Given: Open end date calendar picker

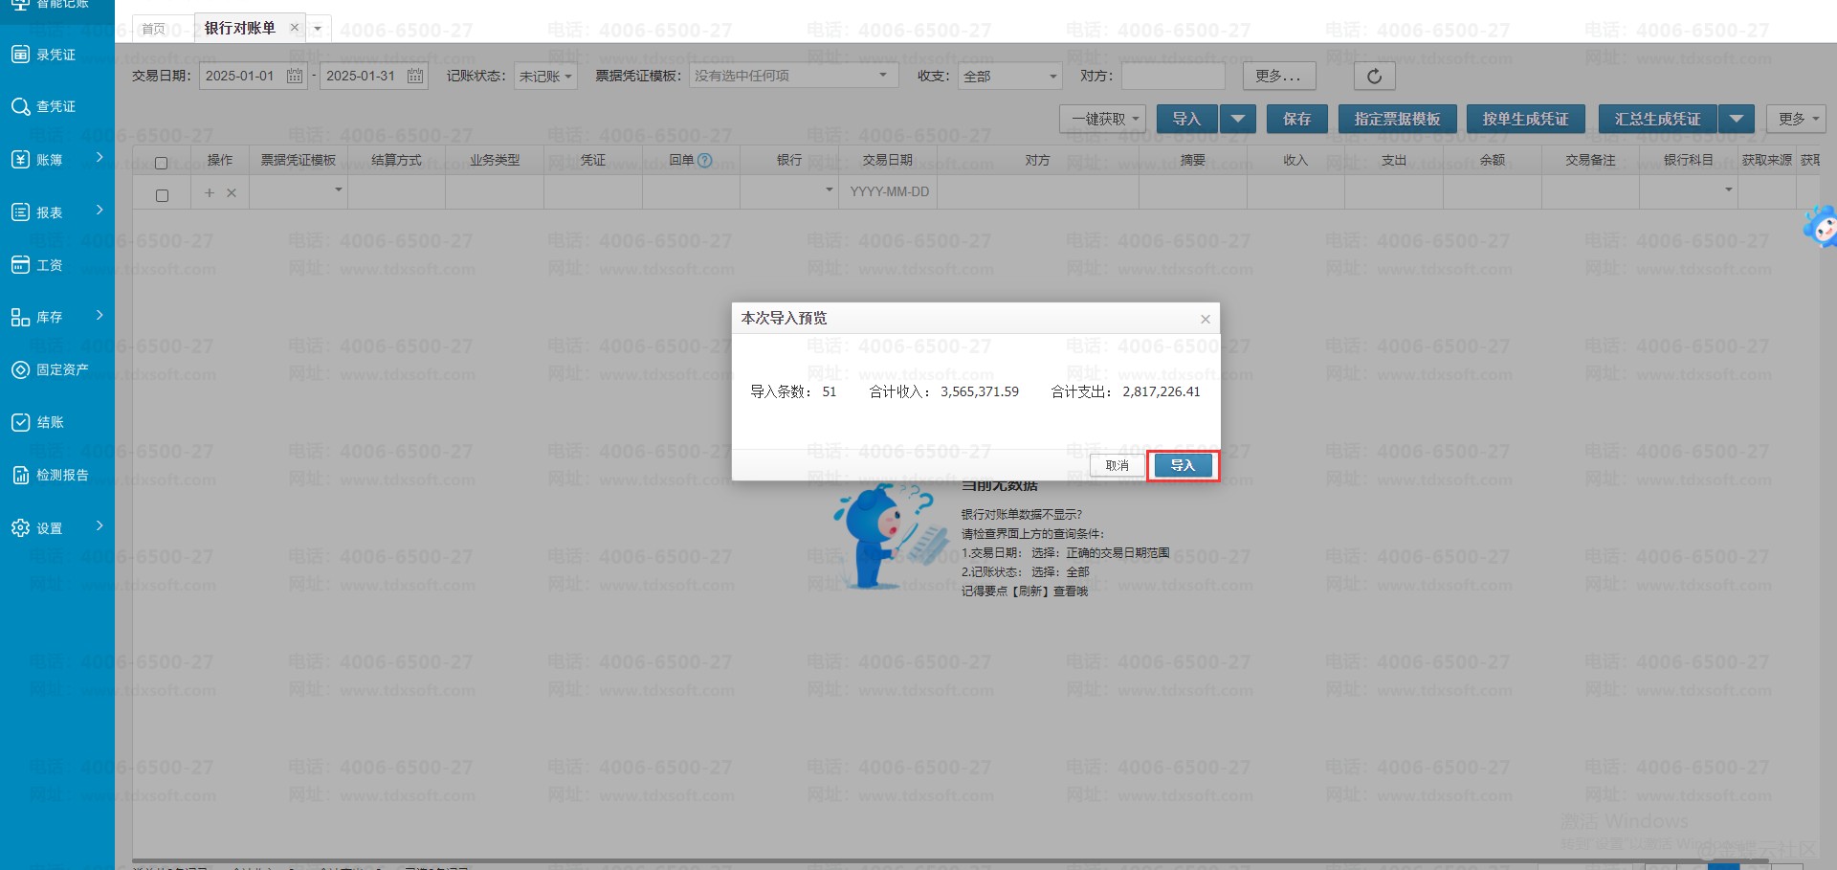Looking at the screenshot, I should [x=415, y=77].
